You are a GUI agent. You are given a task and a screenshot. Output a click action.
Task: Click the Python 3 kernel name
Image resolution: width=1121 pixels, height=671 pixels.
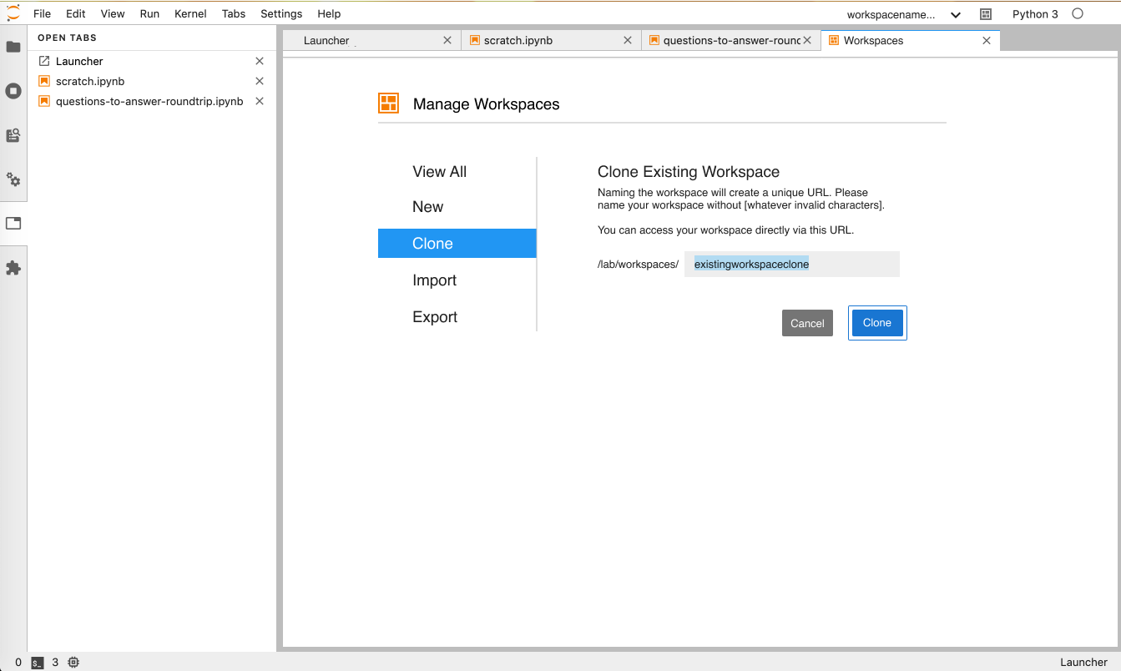tap(1035, 14)
